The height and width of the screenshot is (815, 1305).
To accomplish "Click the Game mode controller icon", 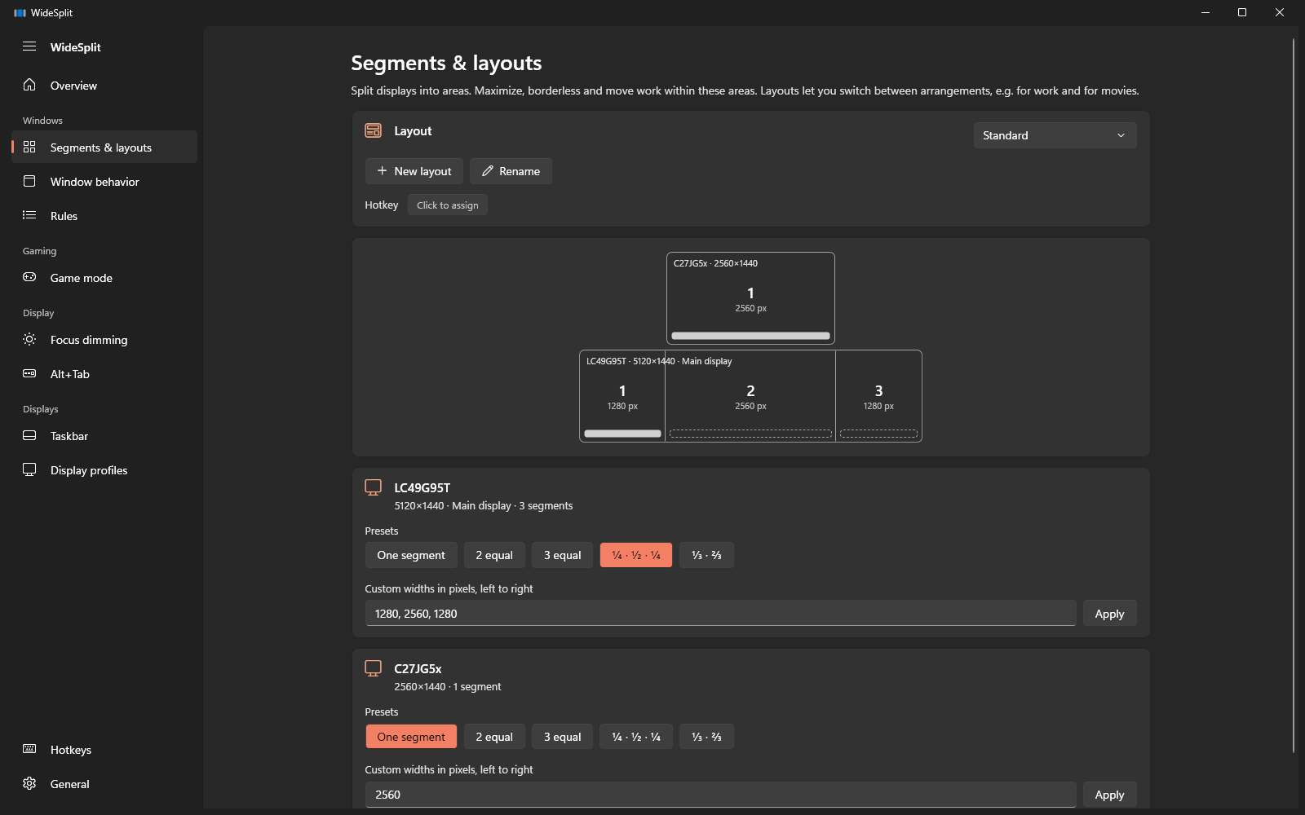I will (29, 277).
